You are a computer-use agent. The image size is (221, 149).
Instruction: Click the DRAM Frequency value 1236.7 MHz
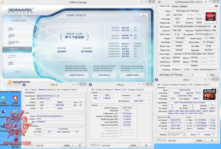click(127, 108)
